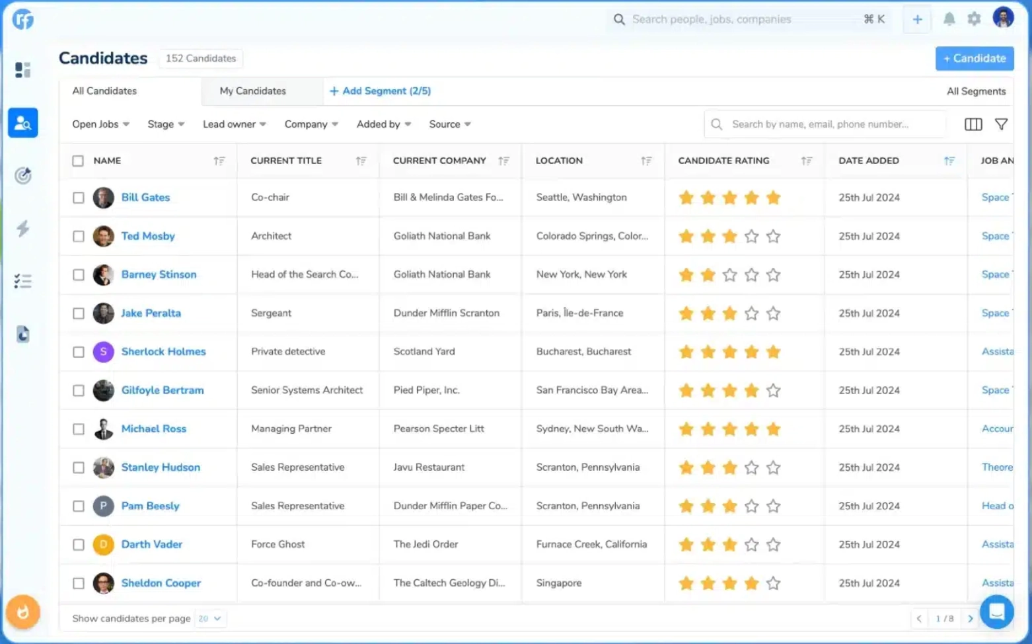Open the target goals icon in the sidebar
This screenshot has height=644, width=1032.
(22, 175)
